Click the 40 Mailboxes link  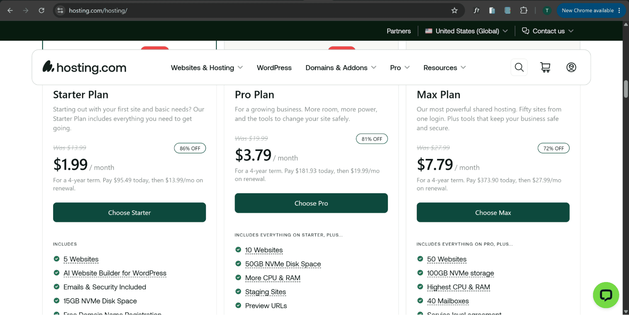click(x=448, y=301)
